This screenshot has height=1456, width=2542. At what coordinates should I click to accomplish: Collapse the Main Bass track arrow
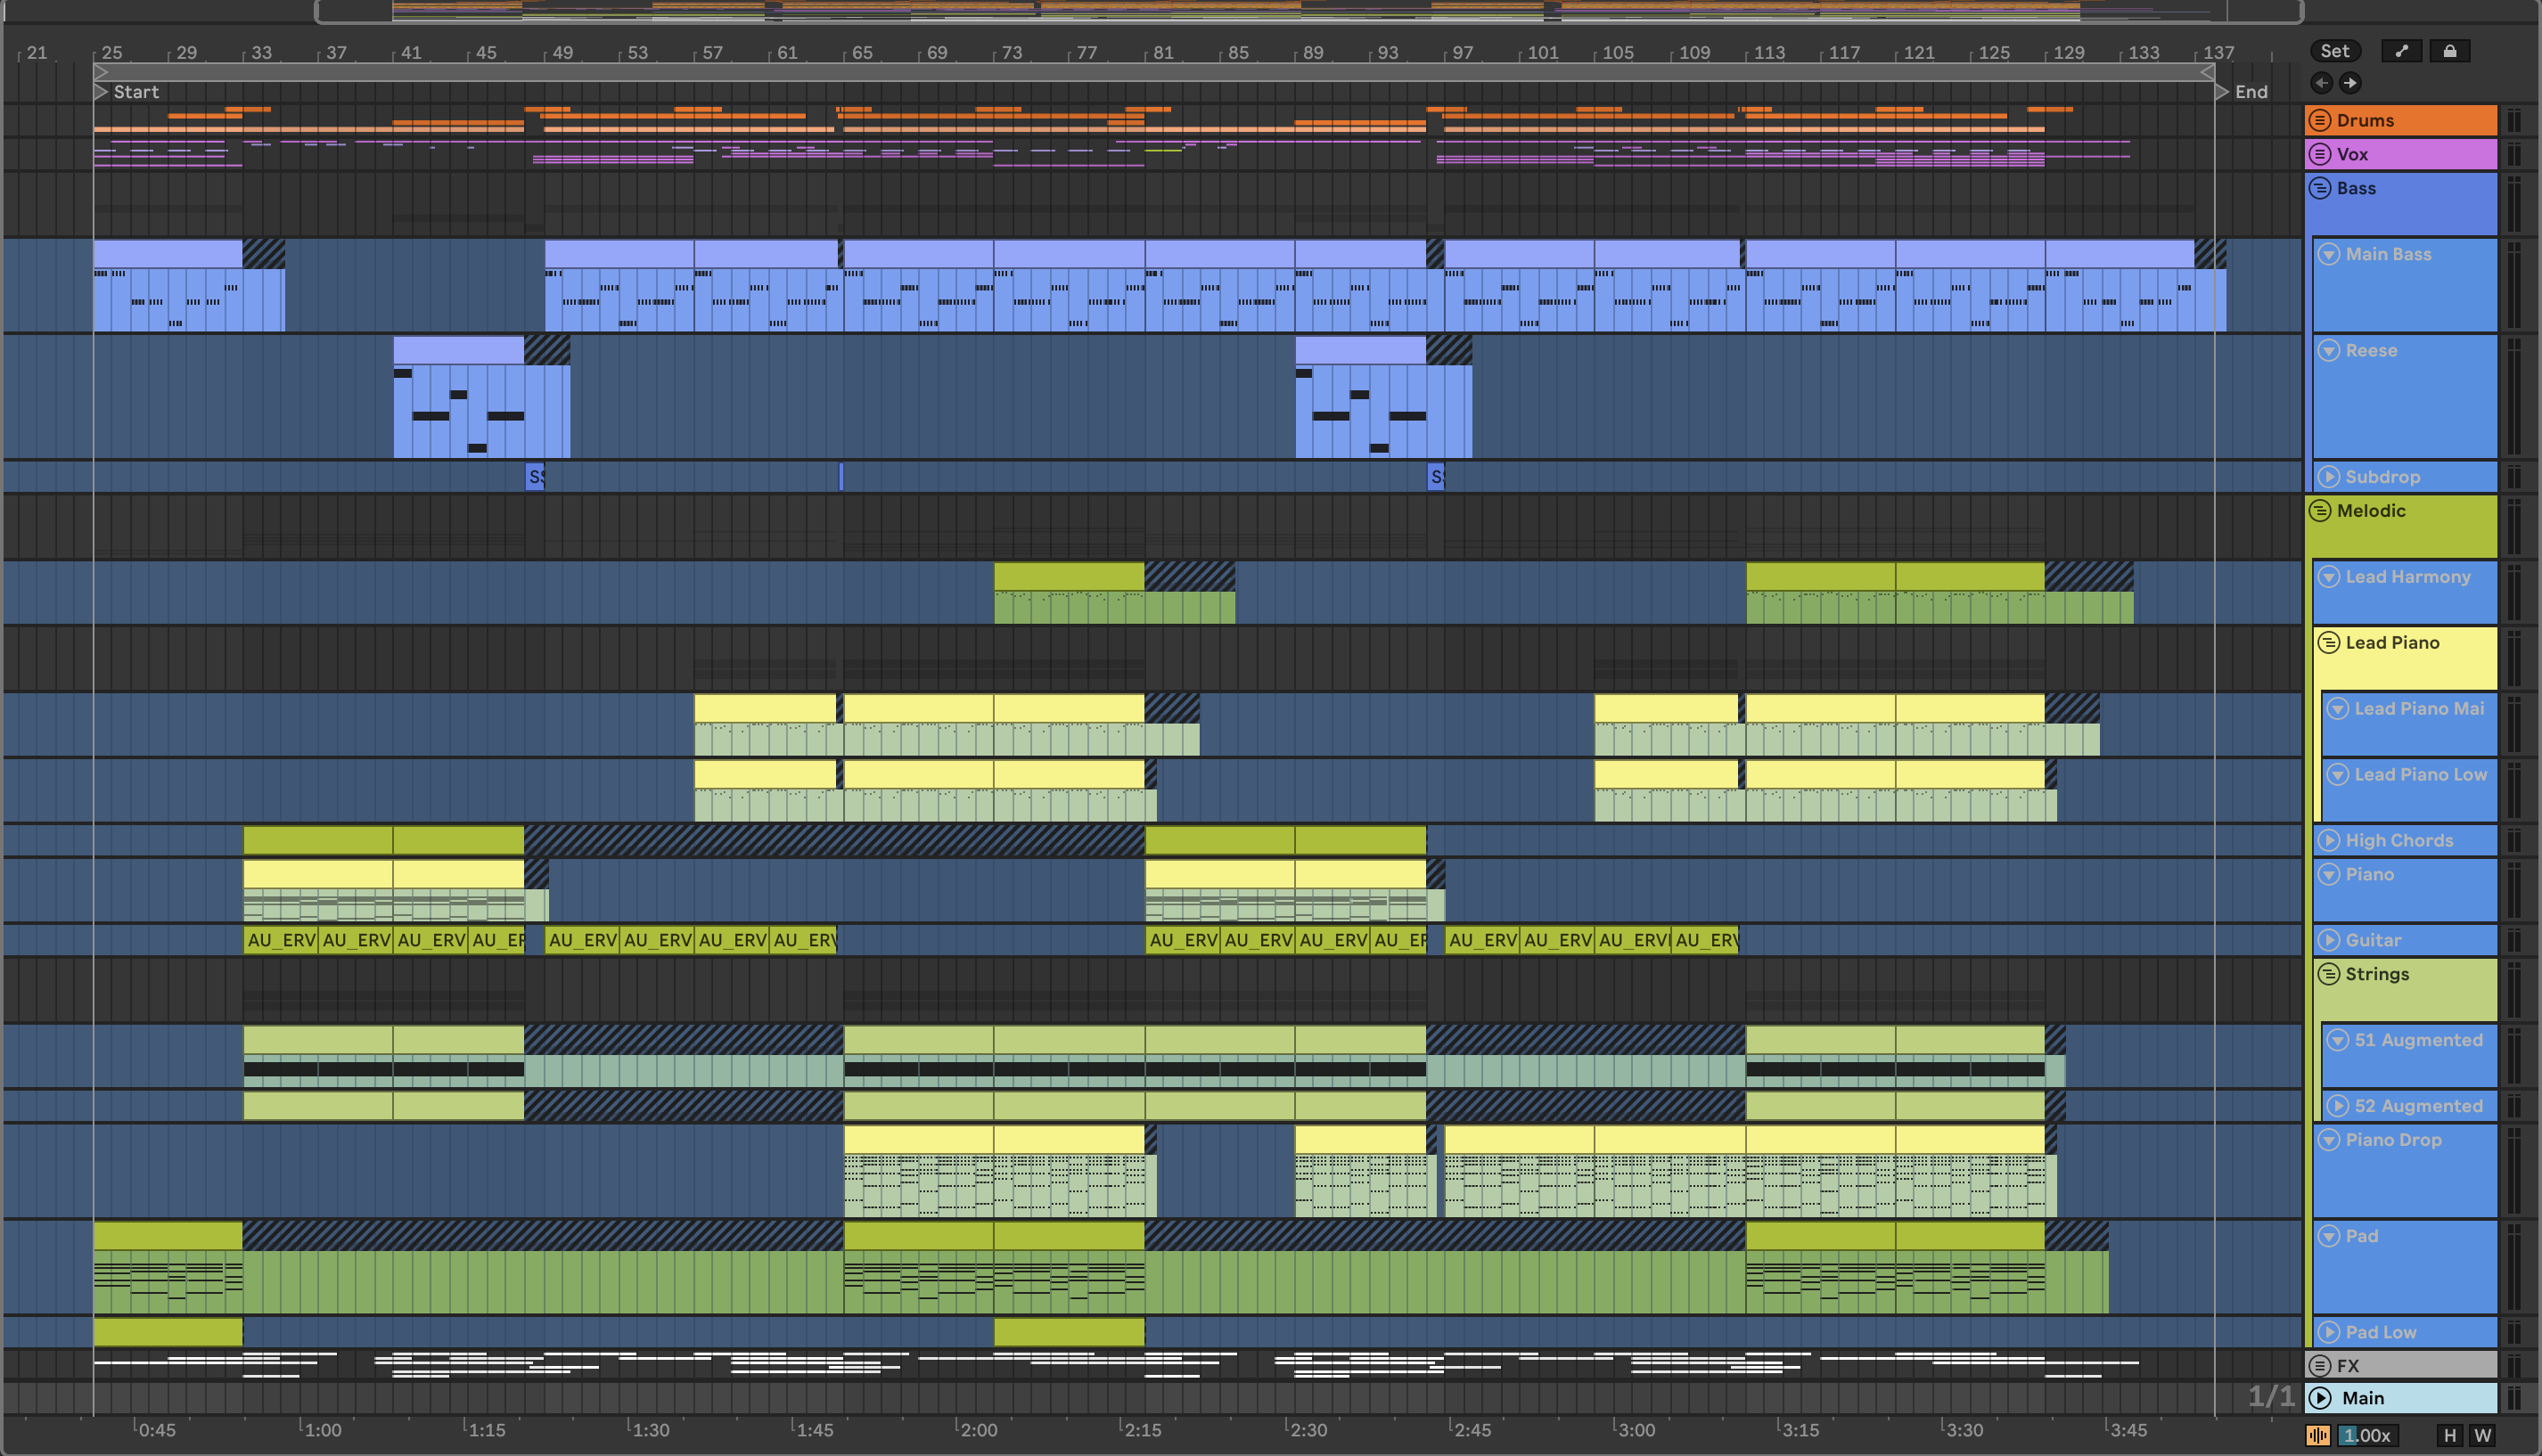pos(2329,254)
